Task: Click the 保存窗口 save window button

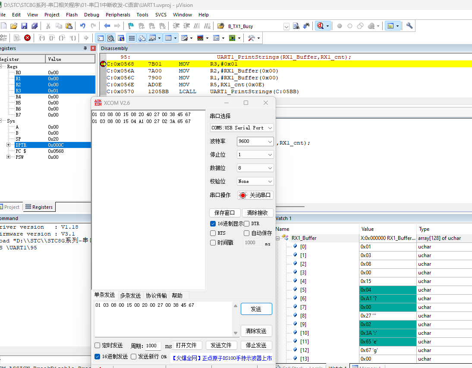Action: pos(224,213)
